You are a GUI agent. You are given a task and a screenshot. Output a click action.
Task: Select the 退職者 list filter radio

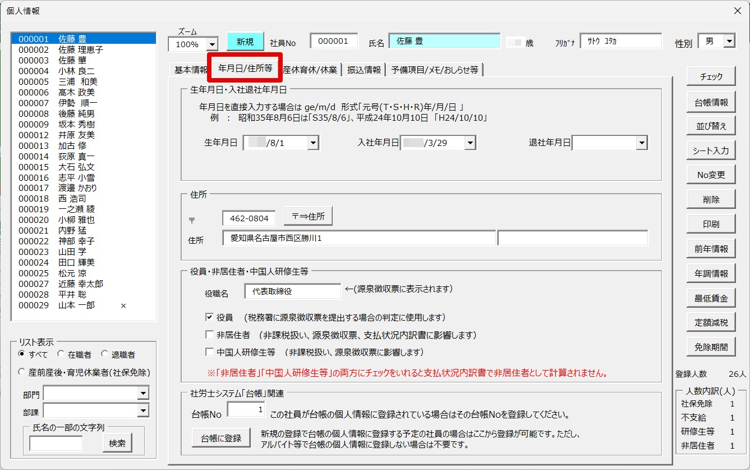point(104,354)
